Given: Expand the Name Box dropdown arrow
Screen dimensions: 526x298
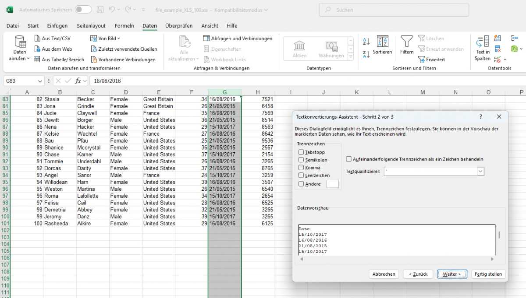Looking at the screenshot, I should coord(40,81).
